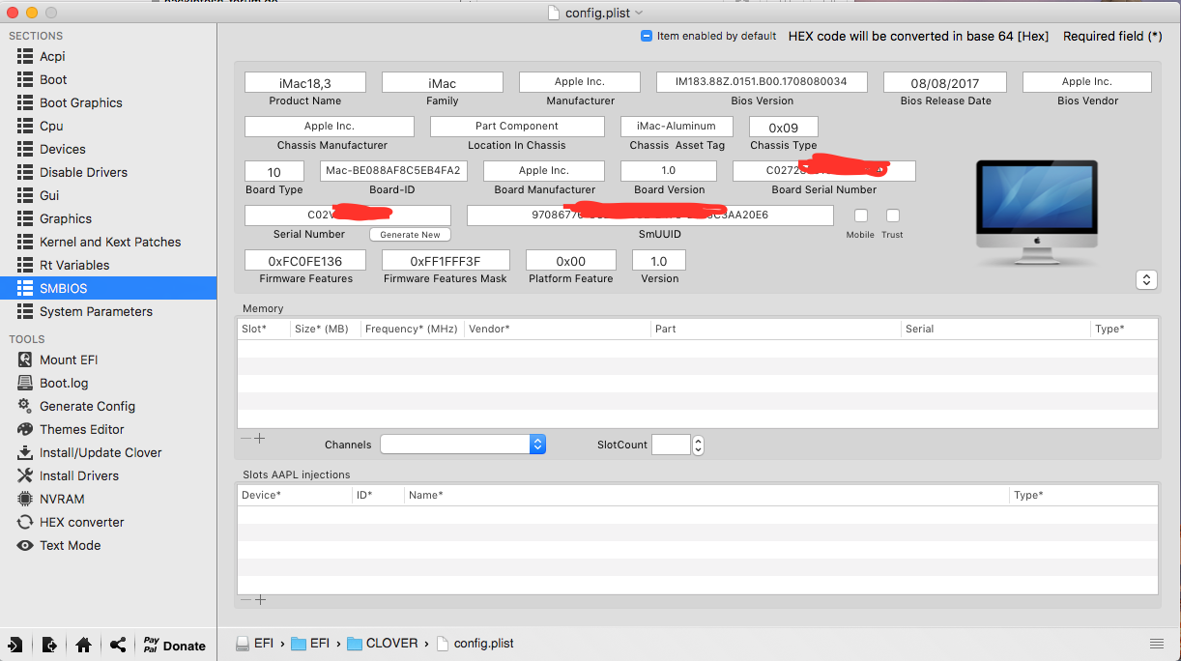Screen dimensions: 1181x661
Task: Click the Chassis Asset Tag field iMac-Aluminum
Action: click(x=677, y=127)
